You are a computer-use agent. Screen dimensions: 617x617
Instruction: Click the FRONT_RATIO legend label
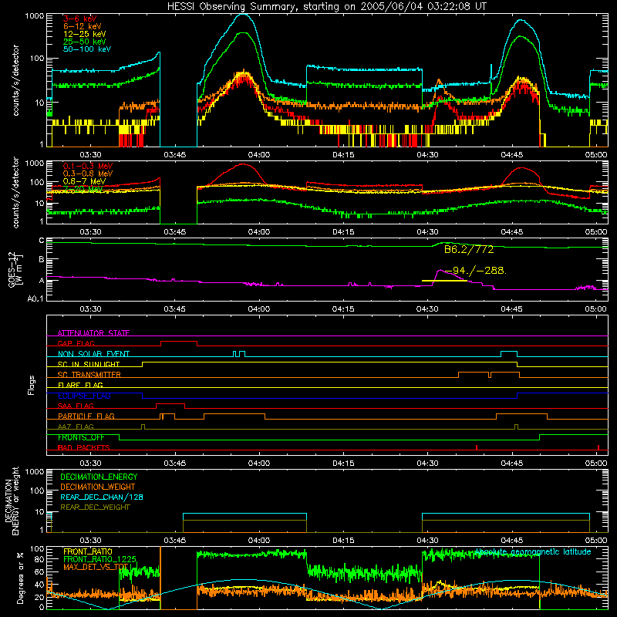(88, 551)
